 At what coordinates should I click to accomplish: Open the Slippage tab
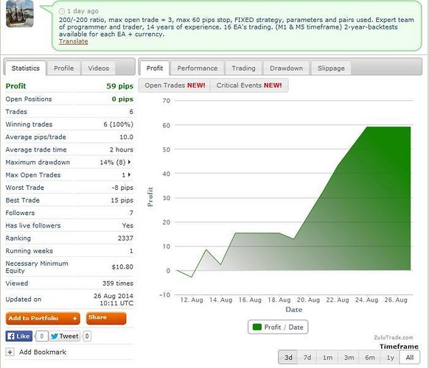tap(331, 68)
